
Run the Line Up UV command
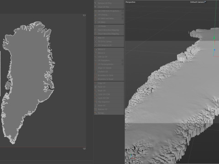click(109, 57)
